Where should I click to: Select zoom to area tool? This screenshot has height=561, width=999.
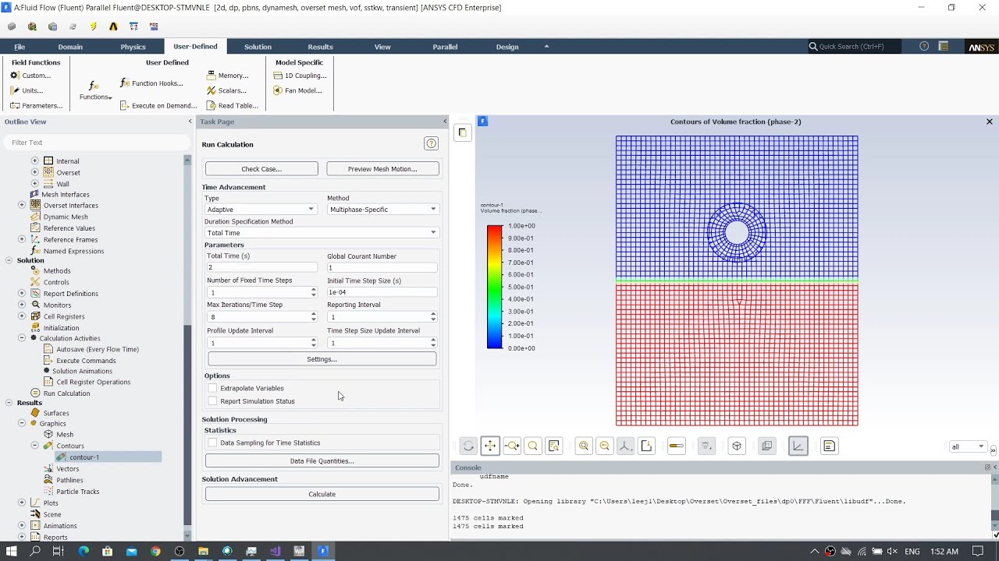[533, 446]
